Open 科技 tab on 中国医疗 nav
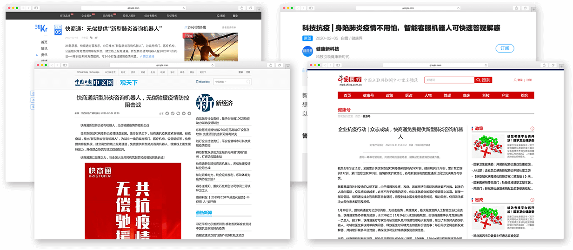This screenshot has width=573, height=250. click(x=486, y=95)
